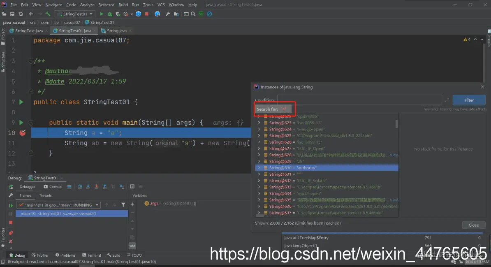Rerun StringTest01 from the debug panel
The height and width of the screenshot is (267, 491).
point(11,187)
